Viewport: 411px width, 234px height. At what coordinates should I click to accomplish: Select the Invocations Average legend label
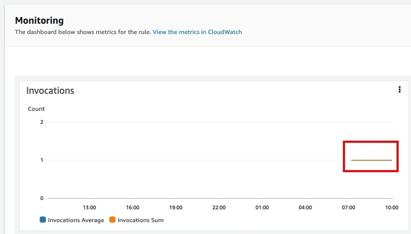pyautogui.click(x=76, y=220)
